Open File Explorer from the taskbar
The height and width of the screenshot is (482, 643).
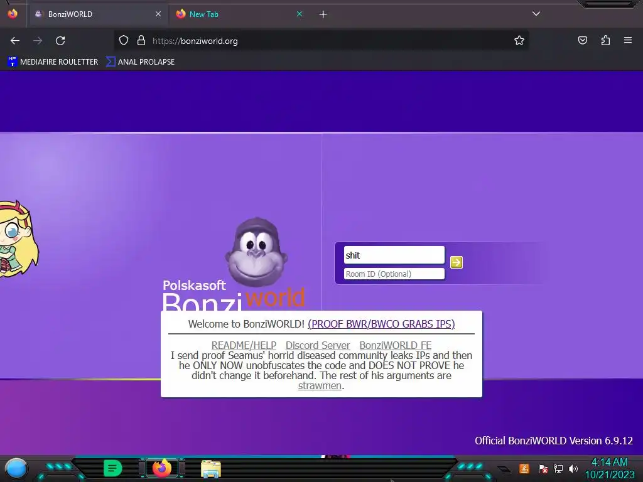tap(211, 469)
